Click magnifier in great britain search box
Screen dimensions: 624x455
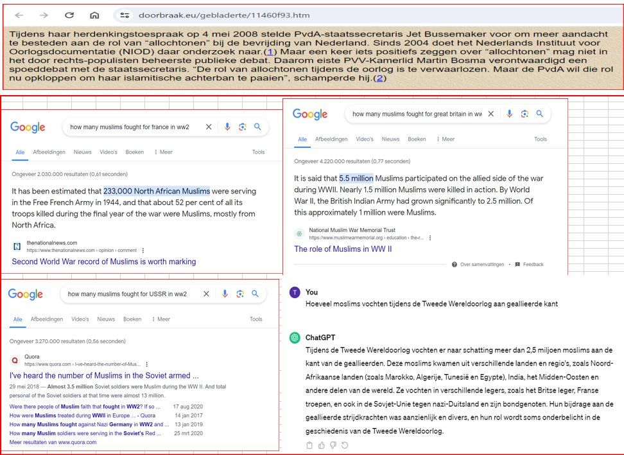point(540,114)
